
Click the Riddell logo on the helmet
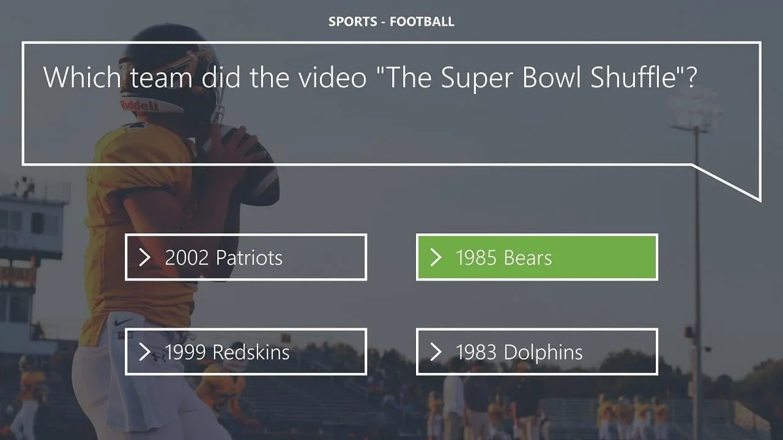coord(139,106)
